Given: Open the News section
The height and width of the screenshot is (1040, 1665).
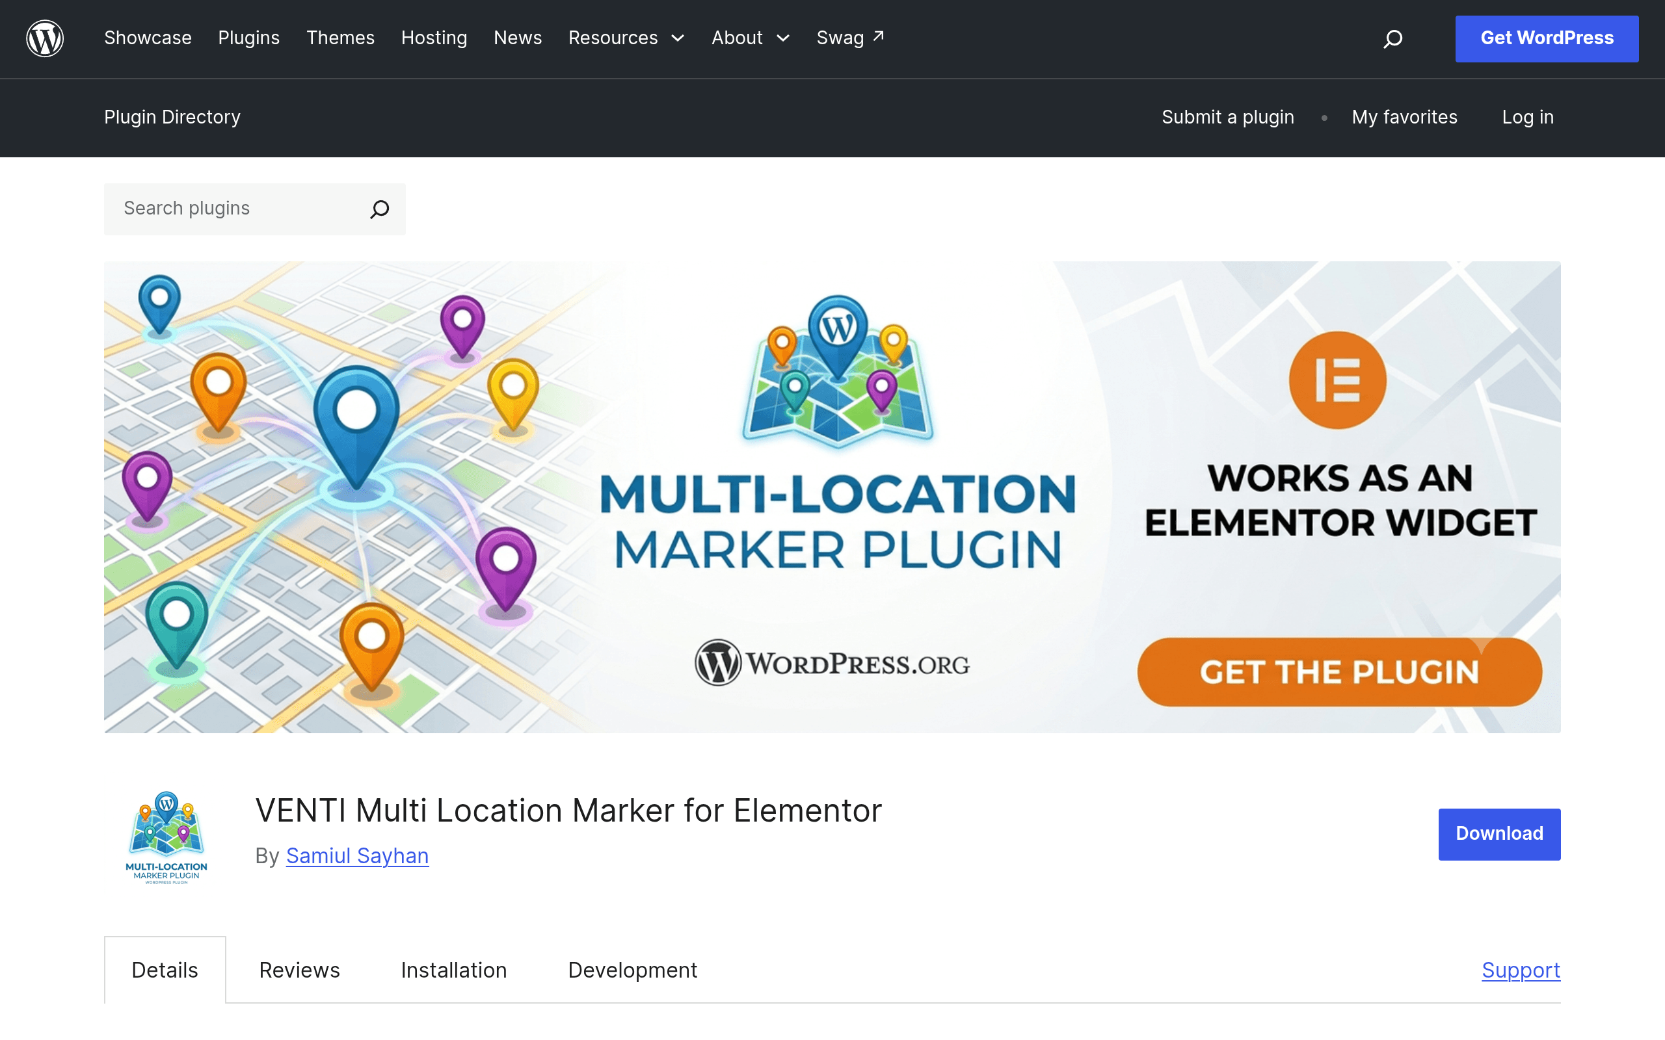Looking at the screenshot, I should (x=518, y=38).
